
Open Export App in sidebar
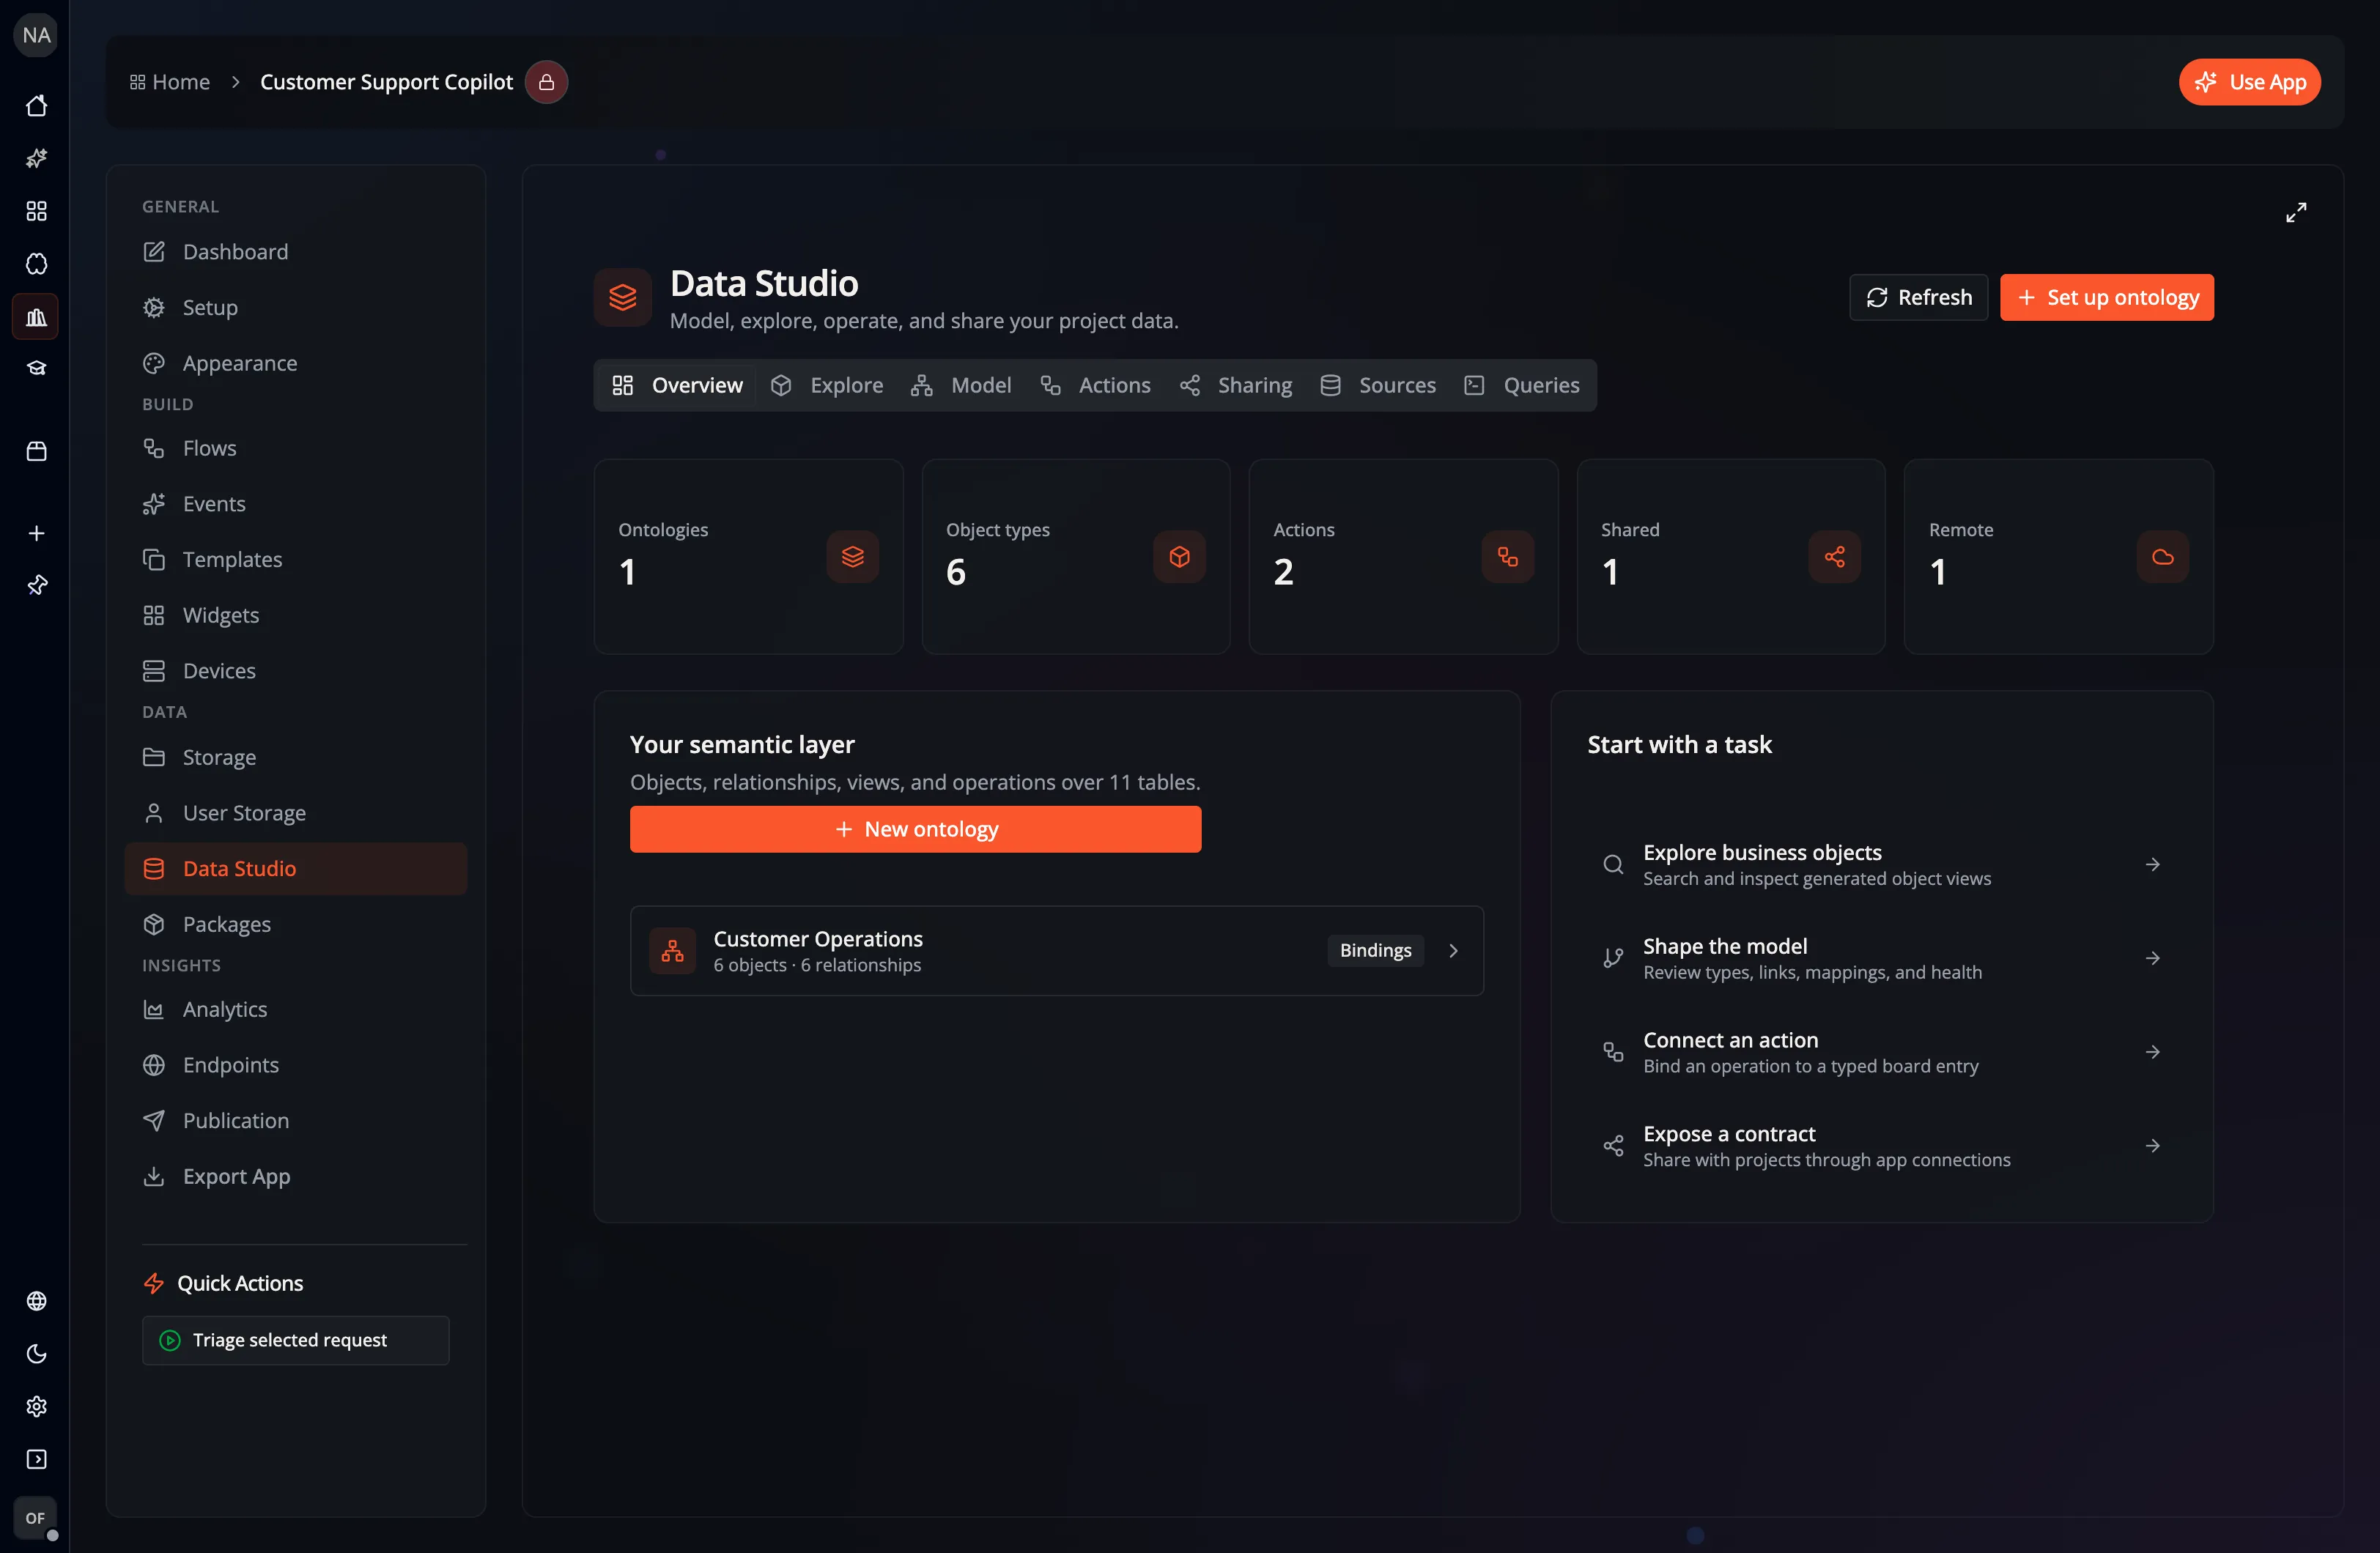[x=295, y=1176]
